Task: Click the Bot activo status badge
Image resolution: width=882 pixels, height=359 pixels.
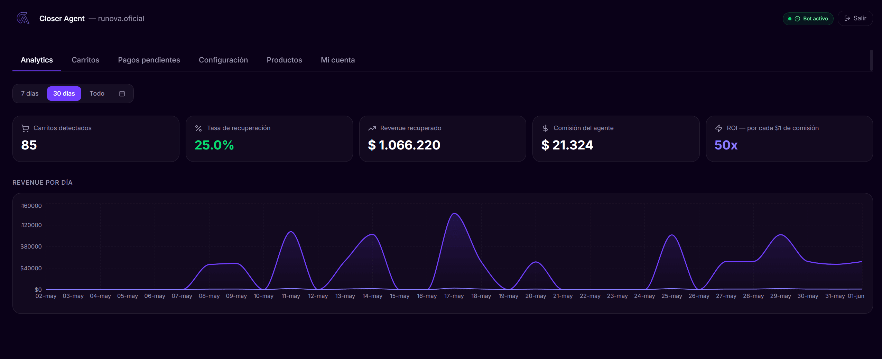Action: (x=808, y=19)
